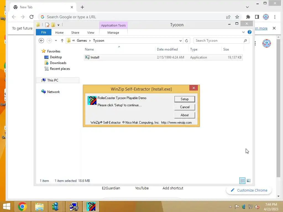Open Chrome from the taskbar
283x212 pixels.
[22, 206]
